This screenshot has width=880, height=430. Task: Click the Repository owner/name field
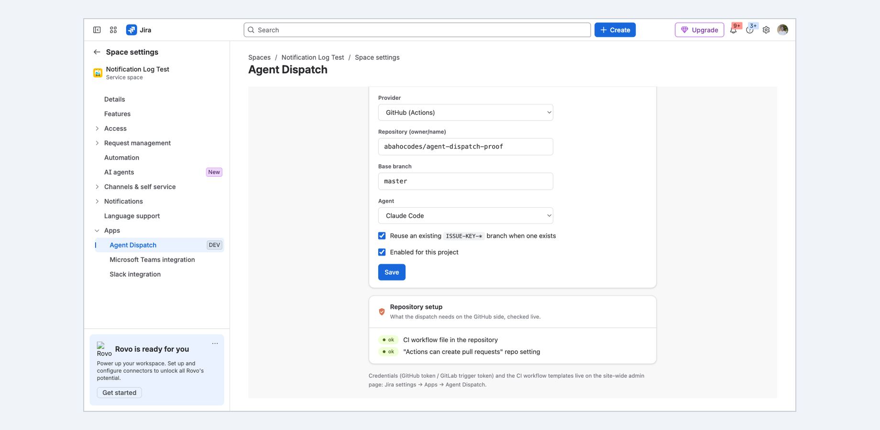(x=465, y=147)
